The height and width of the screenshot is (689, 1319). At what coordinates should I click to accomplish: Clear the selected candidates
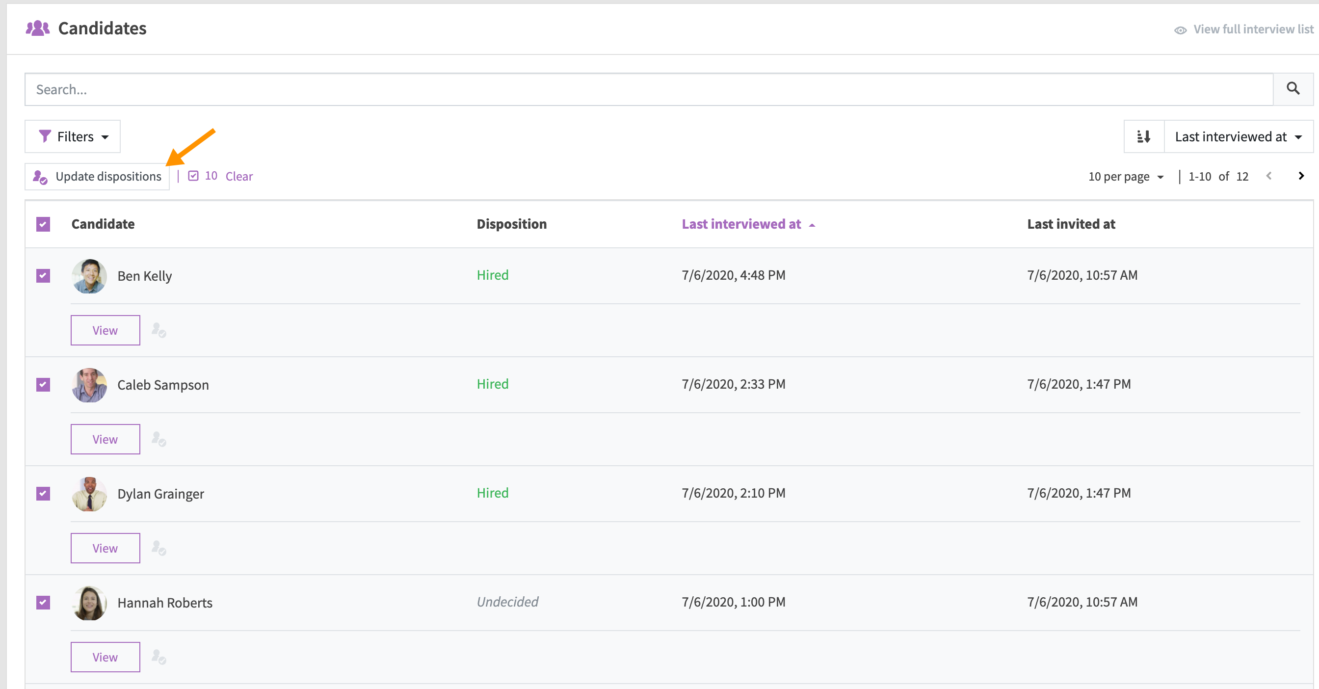pyautogui.click(x=239, y=176)
